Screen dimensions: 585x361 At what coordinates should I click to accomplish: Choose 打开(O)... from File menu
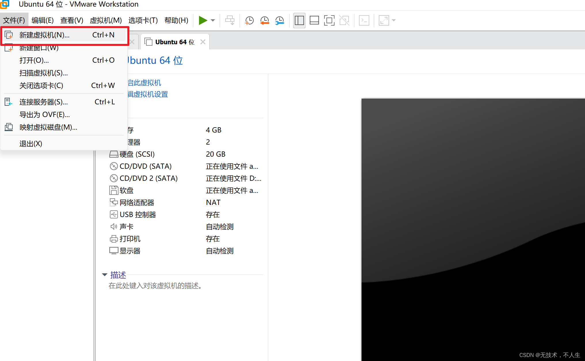point(64,60)
